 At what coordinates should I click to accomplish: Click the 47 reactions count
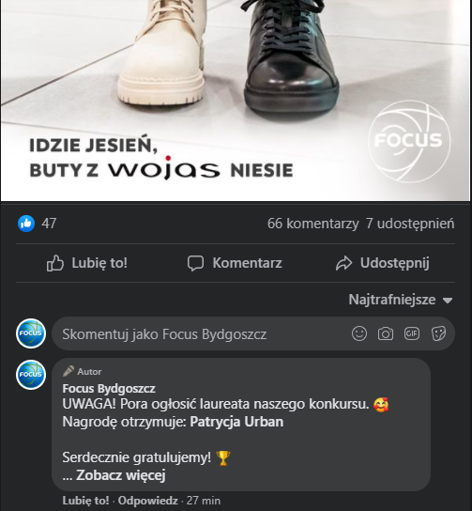49,224
